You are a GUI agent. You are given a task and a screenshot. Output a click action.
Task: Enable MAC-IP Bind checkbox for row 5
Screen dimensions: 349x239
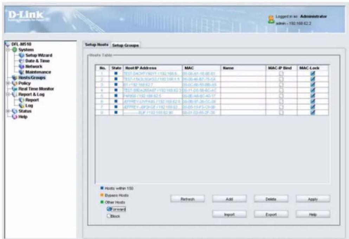[281, 96]
